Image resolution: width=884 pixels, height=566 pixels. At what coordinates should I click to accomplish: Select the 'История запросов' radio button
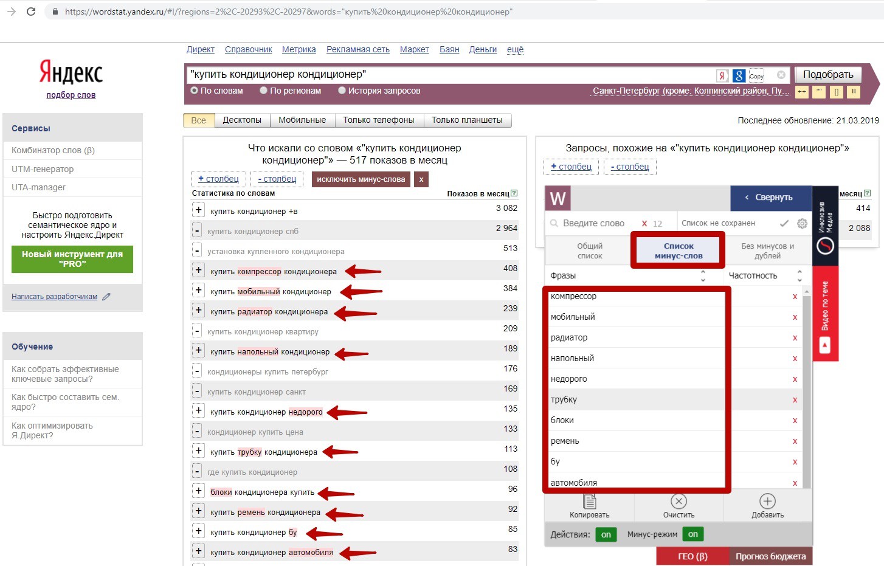point(342,91)
